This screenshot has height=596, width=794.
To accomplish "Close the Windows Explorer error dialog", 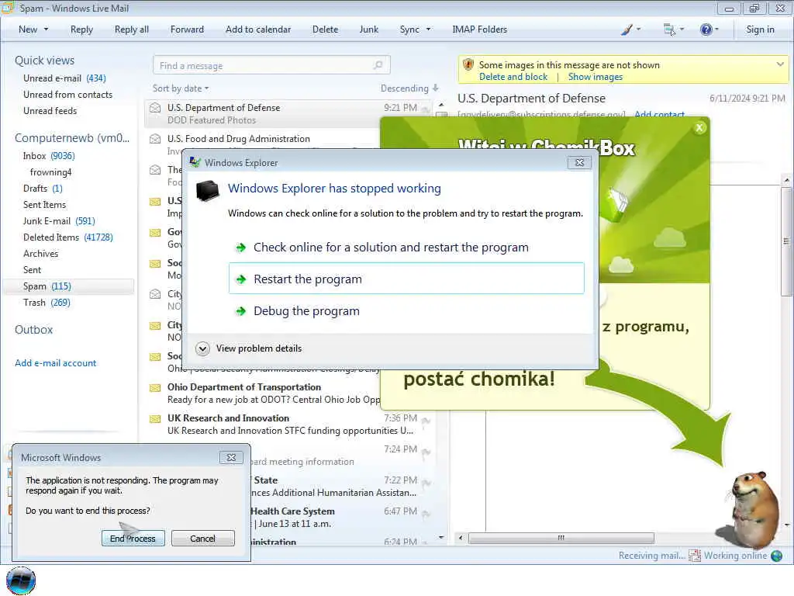I will [x=580, y=162].
